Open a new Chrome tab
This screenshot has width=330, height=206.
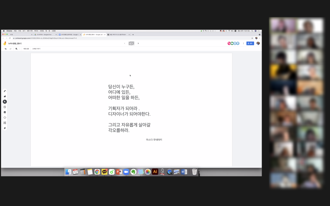(x=133, y=34)
